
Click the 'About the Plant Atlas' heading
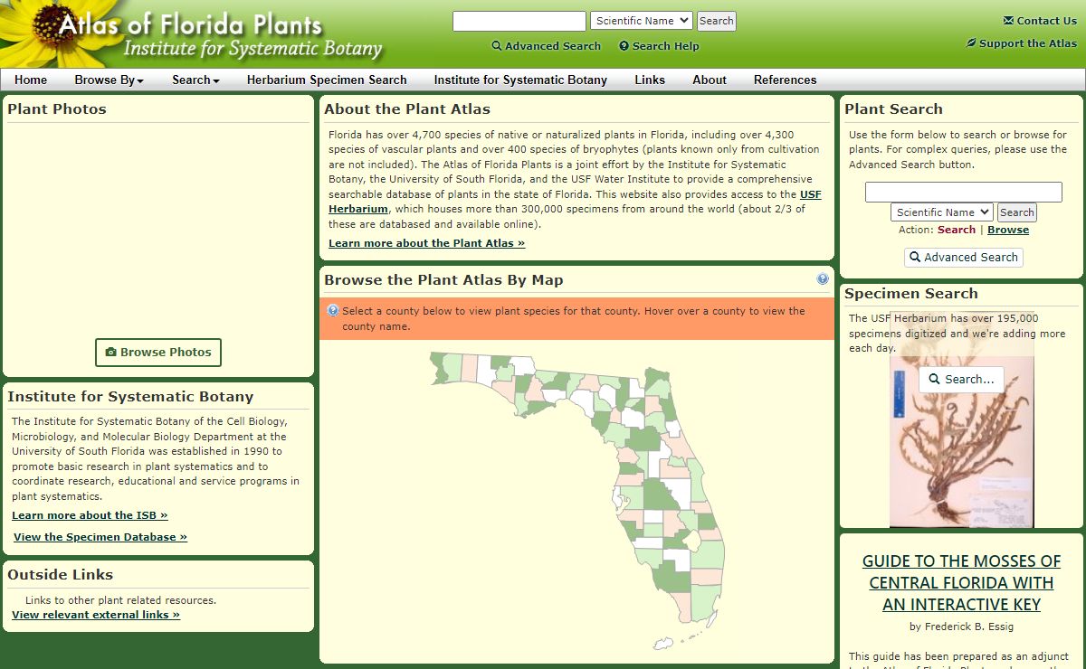pos(407,109)
